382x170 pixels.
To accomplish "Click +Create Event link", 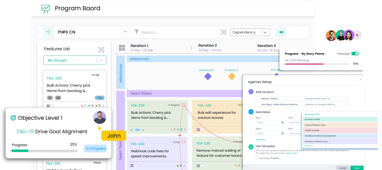I will point(308,146).
